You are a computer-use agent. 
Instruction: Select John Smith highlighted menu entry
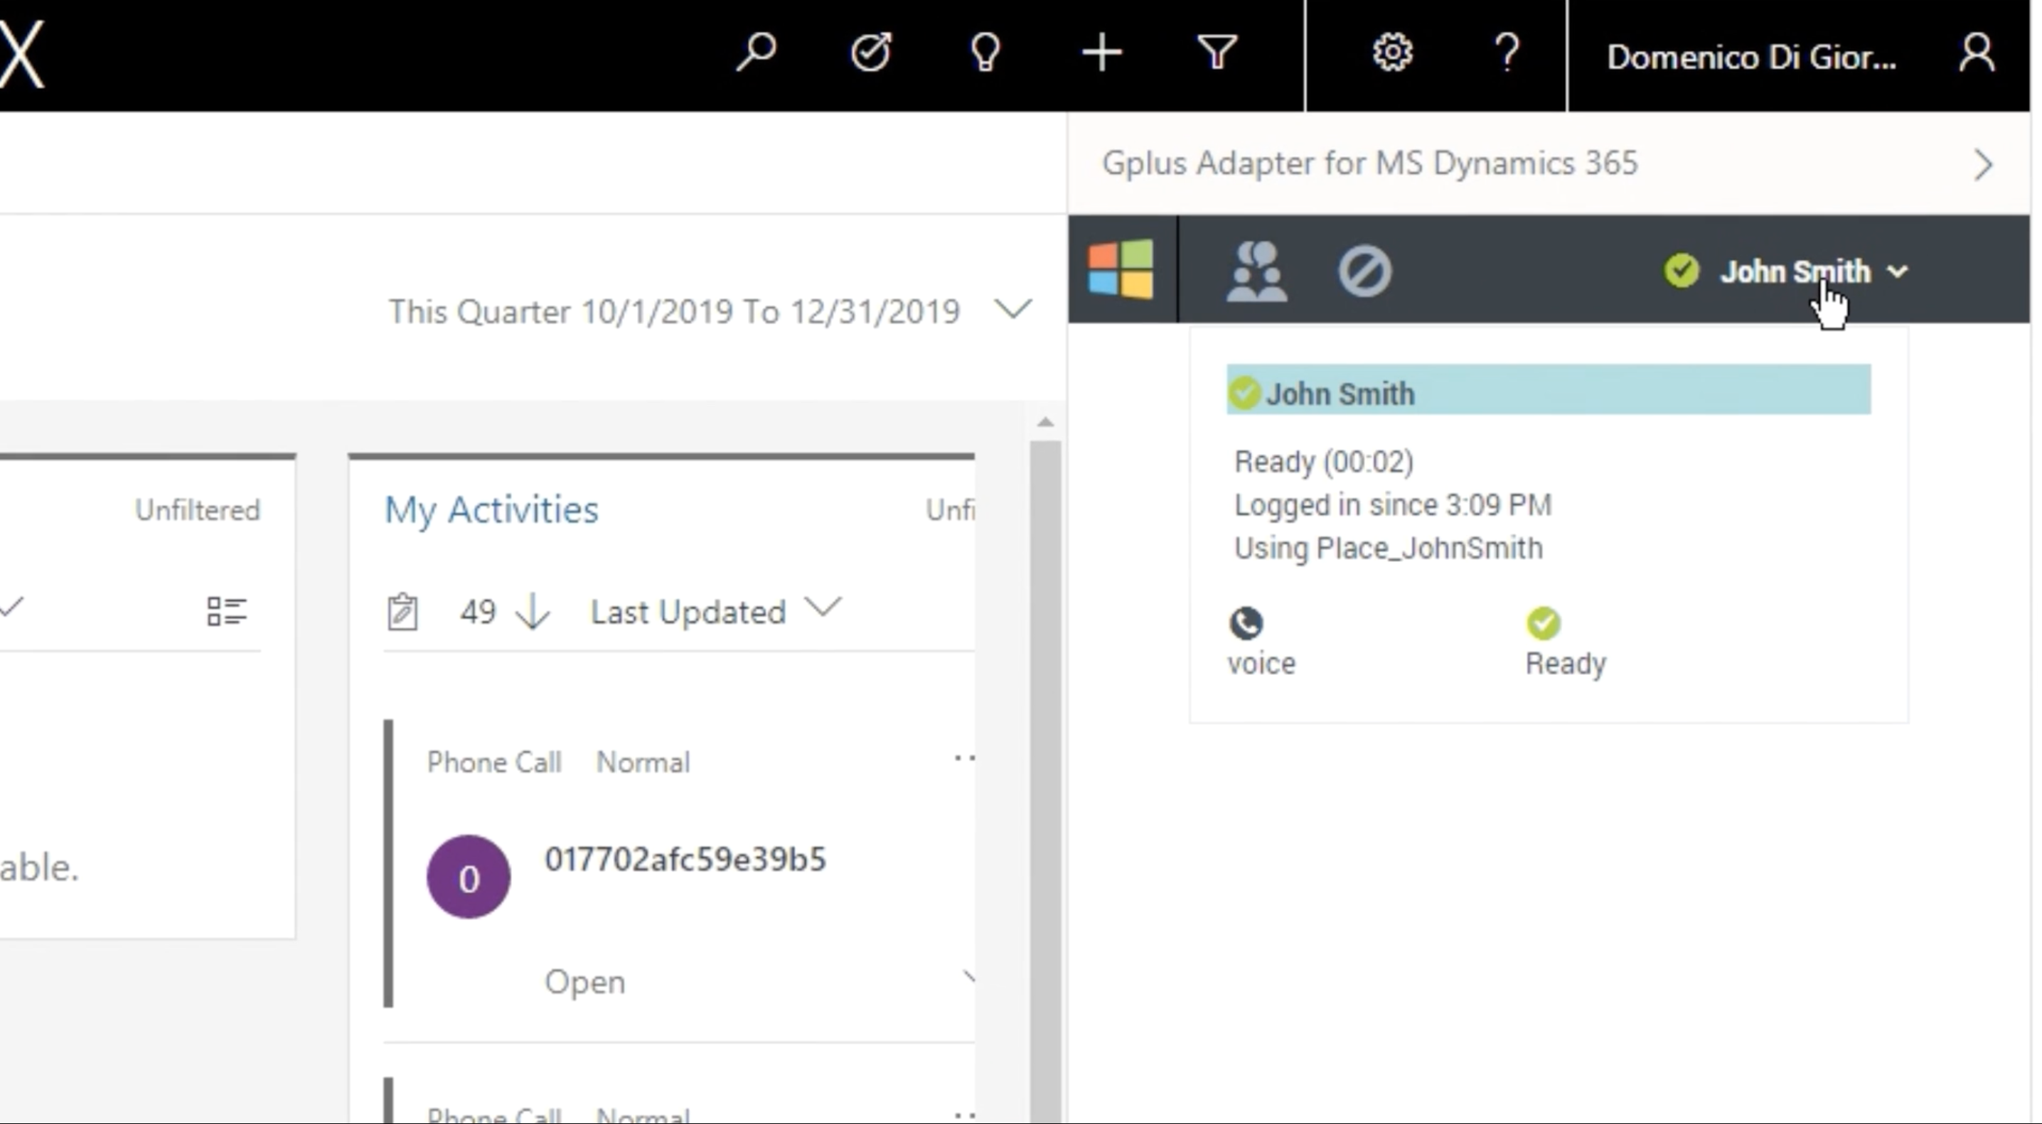point(1548,390)
